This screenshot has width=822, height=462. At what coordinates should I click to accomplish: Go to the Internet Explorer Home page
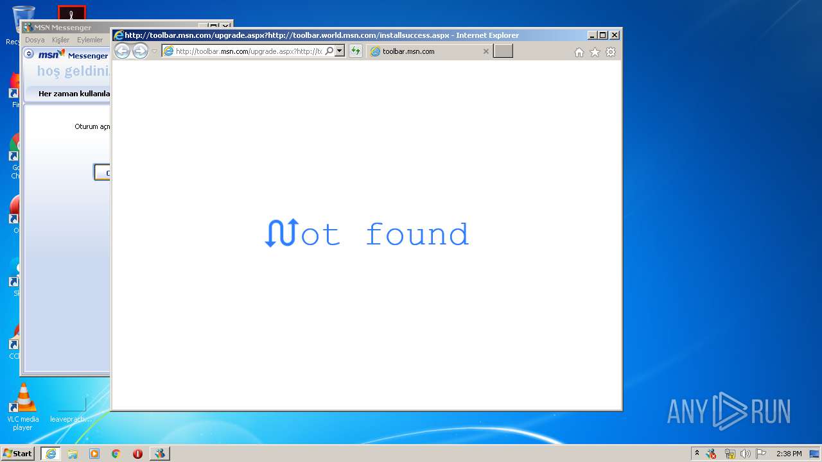click(x=579, y=52)
